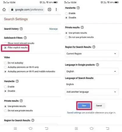Tap the browser home icon
The width and height of the screenshot is (122, 132).
tap(4, 9)
